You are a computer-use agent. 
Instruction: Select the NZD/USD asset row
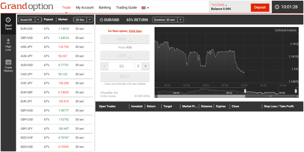point(56,147)
